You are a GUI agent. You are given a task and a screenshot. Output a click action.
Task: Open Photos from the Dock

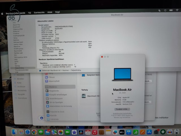(61, 132)
